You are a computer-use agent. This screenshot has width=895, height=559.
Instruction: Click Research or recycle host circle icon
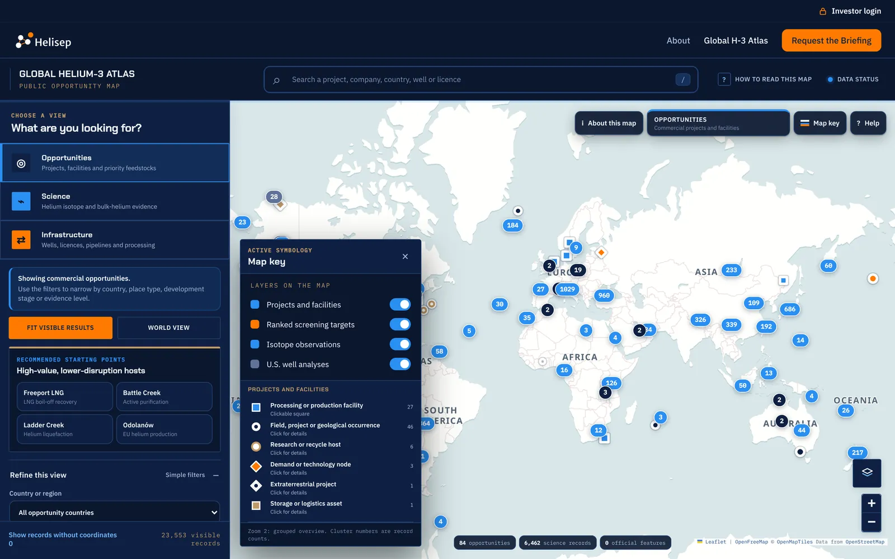click(256, 447)
